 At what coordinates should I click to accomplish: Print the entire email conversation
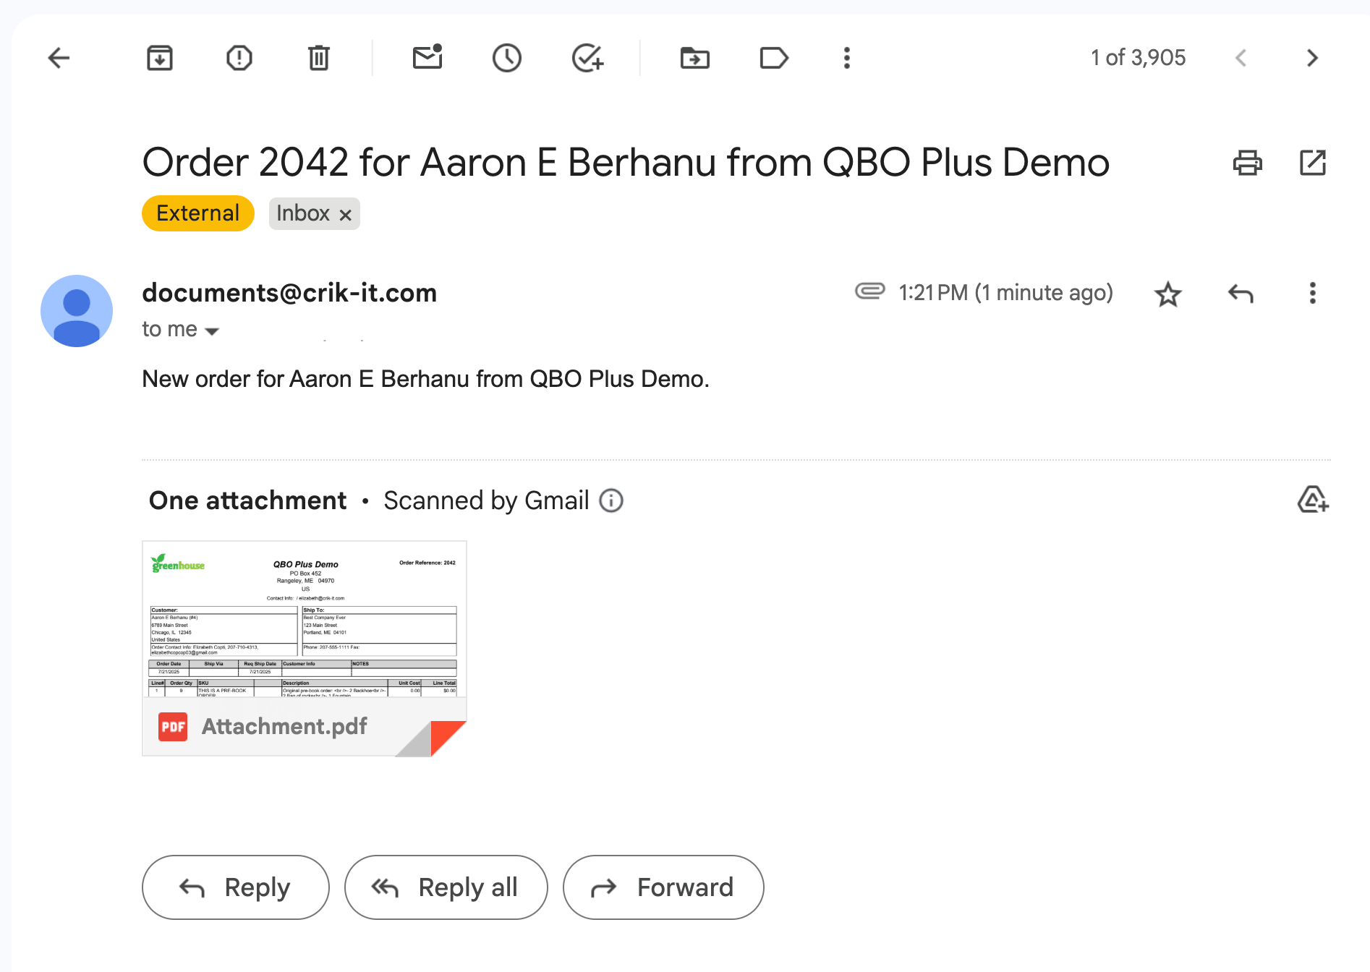click(x=1247, y=163)
